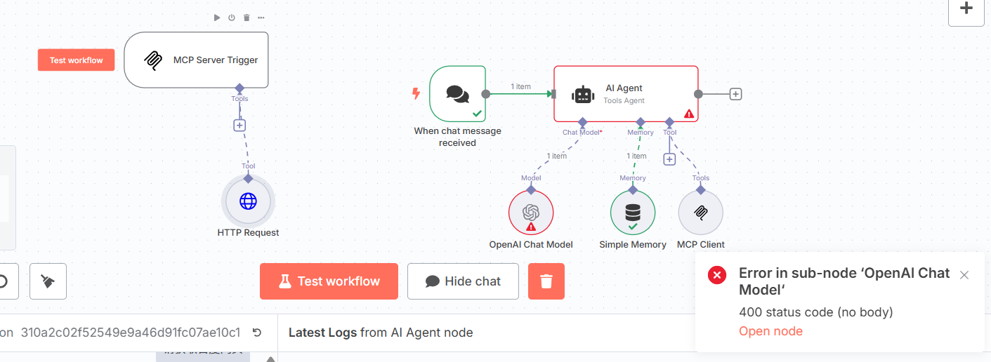Click the small Test workflow button beside MCP trigger
Image resolution: width=991 pixels, height=362 pixels.
76,60
